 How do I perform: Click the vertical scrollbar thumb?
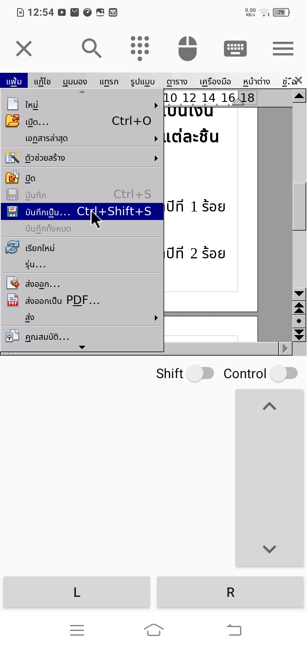click(x=299, y=206)
